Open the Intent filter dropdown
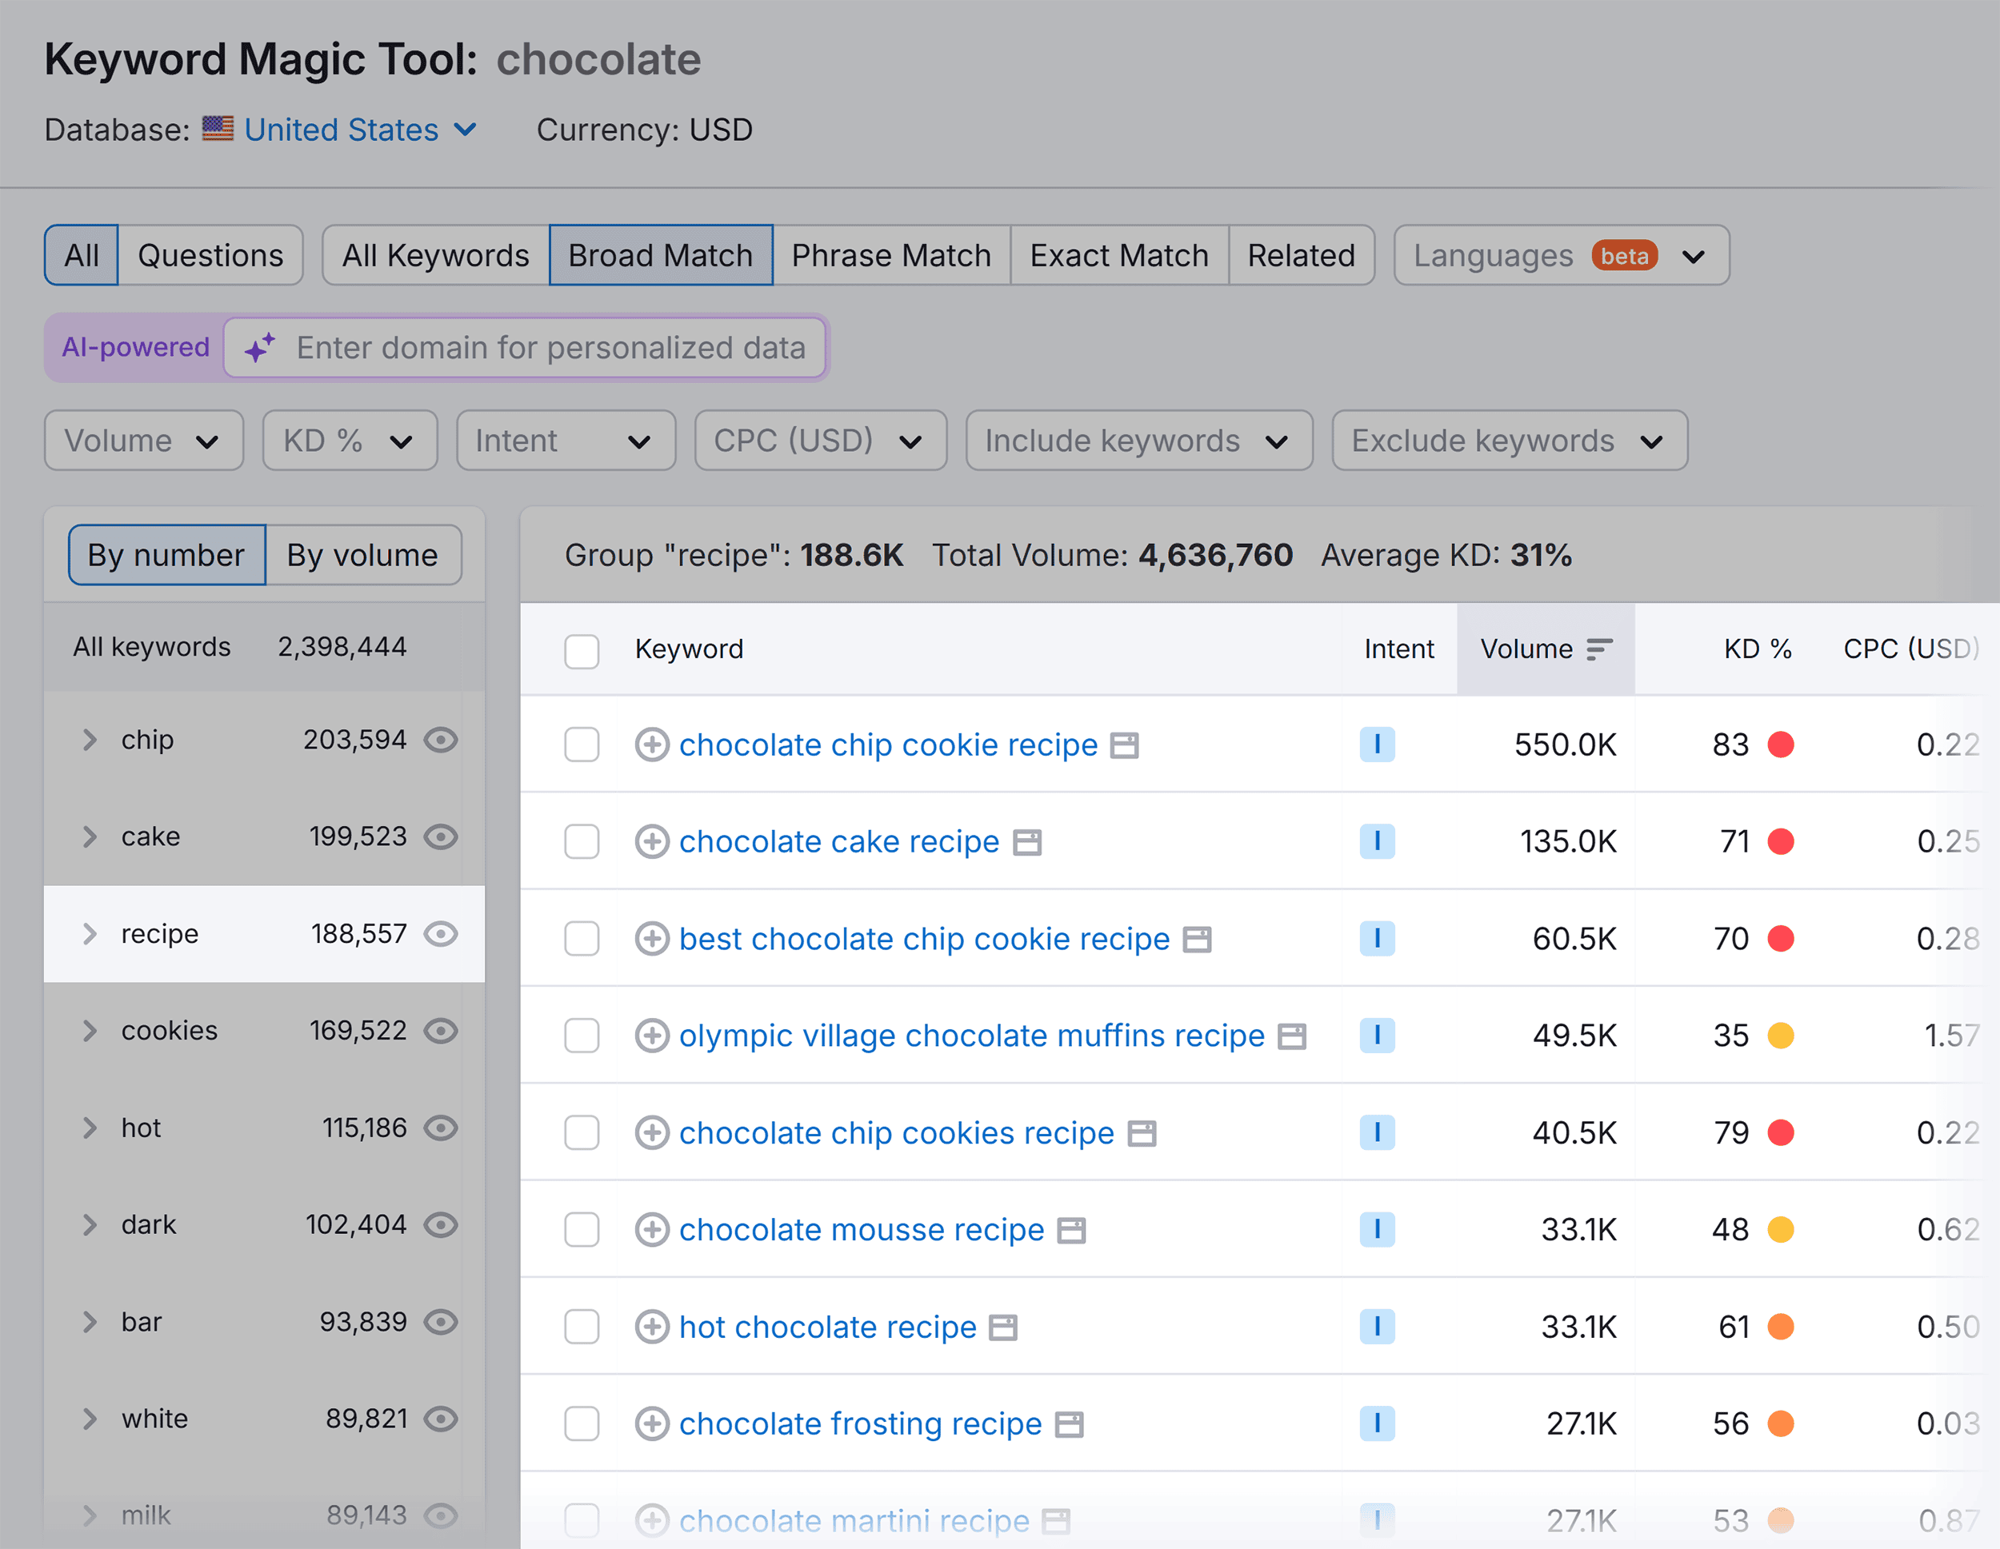This screenshot has width=2000, height=1549. coord(562,441)
